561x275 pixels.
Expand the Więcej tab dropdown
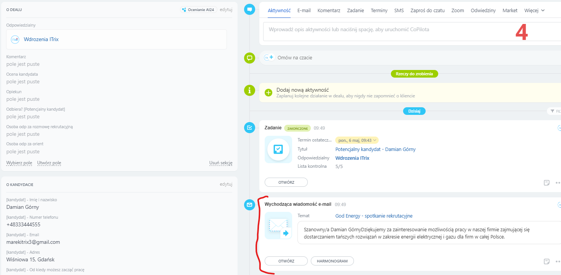pos(534,11)
